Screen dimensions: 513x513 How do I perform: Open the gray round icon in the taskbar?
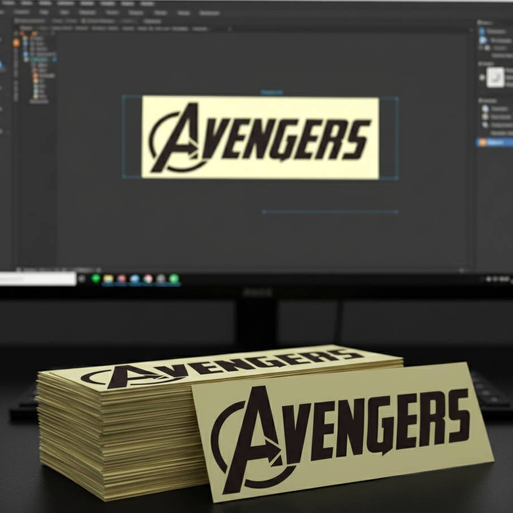click(x=161, y=279)
